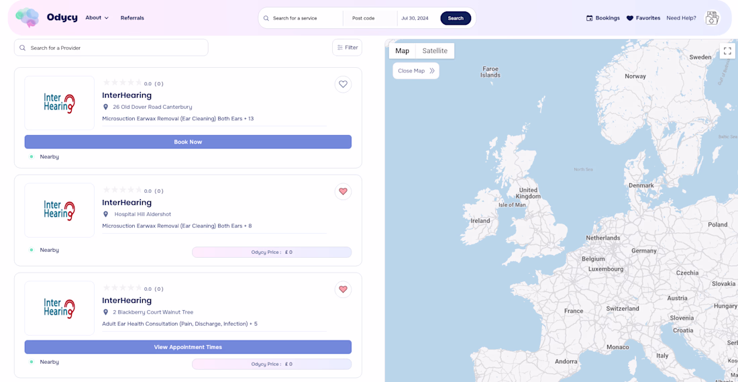The width and height of the screenshot is (738, 382).
Task: Open the user profile avatar icon
Action: pos(712,18)
